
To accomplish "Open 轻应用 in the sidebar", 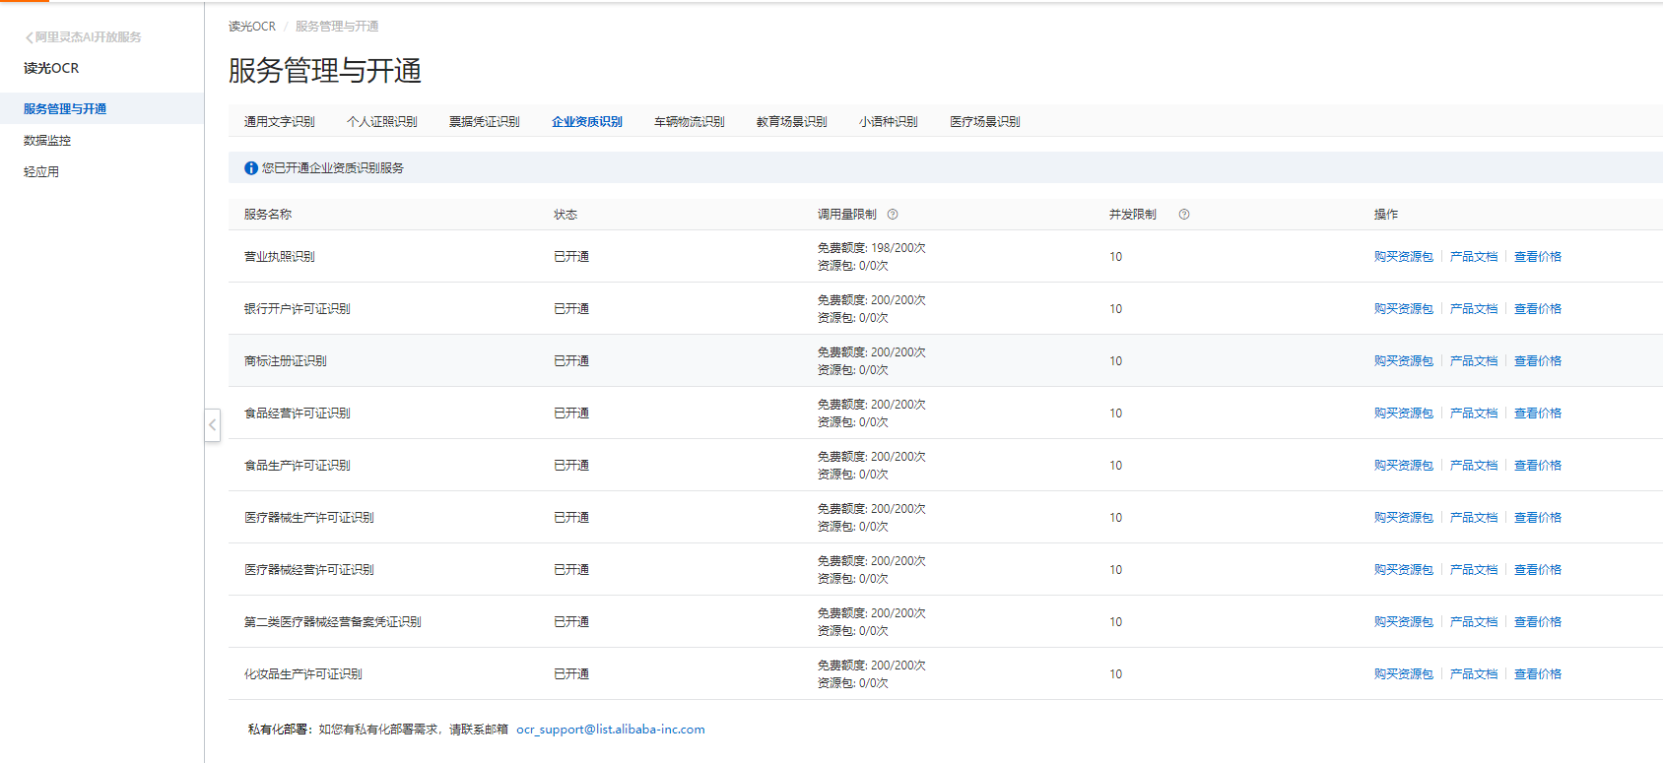I will (41, 172).
